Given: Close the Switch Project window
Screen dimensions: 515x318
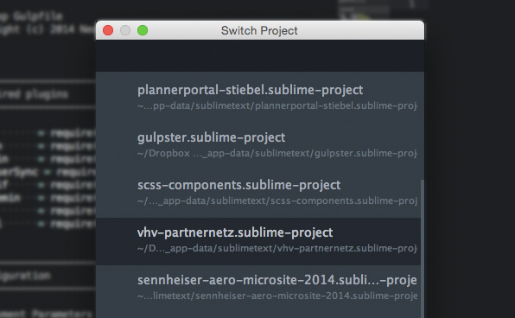Looking at the screenshot, I should click(108, 30).
